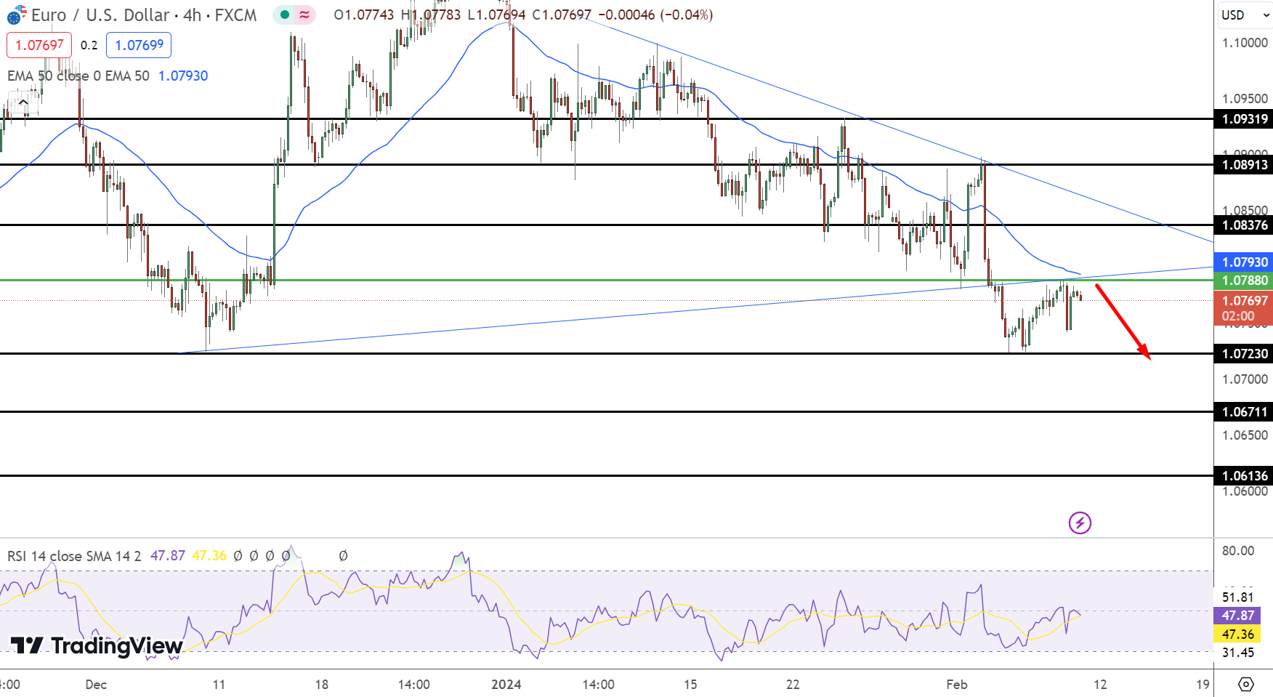Click the spread value 0.2

(89, 45)
